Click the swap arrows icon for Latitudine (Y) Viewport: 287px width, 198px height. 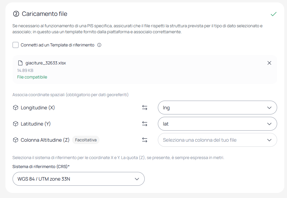(x=145, y=124)
